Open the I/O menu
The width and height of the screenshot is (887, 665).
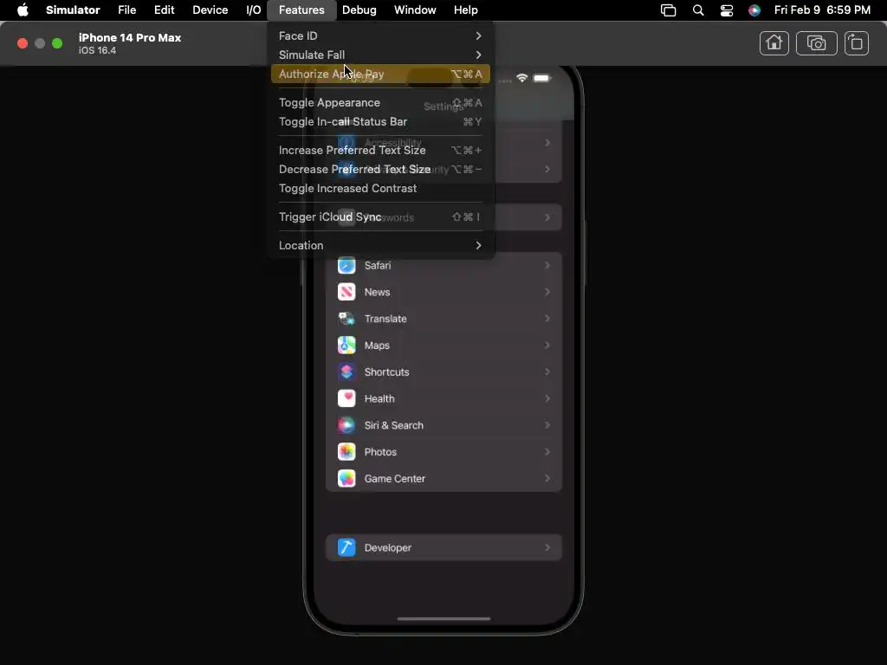[254, 10]
